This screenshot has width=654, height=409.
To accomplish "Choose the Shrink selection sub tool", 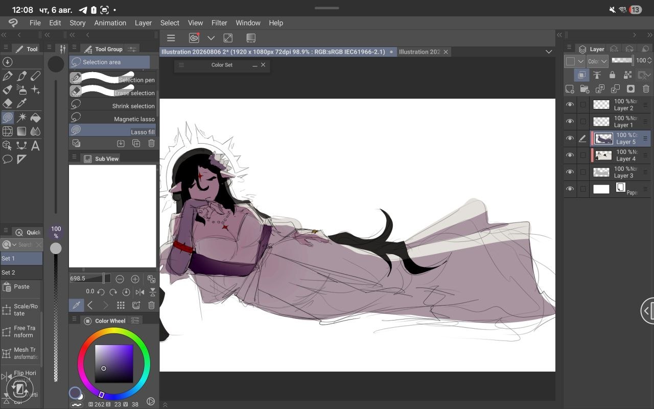I will click(112, 106).
